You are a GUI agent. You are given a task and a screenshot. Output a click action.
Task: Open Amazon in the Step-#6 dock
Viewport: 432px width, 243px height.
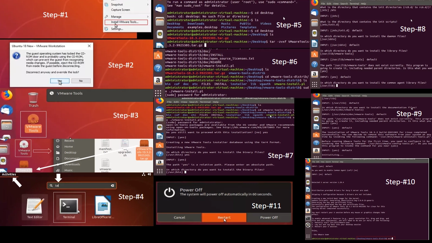pos(158,81)
